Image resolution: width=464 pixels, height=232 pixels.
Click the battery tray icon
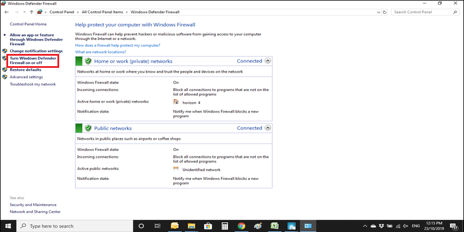coord(390,226)
